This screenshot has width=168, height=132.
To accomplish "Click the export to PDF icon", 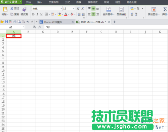I will pos(10,22).
